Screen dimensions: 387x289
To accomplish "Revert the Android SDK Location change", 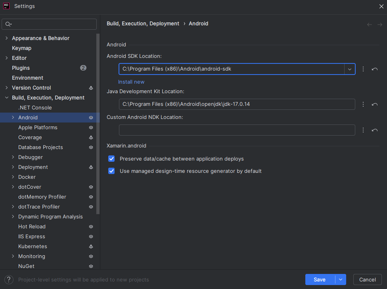I will (x=375, y=69).
